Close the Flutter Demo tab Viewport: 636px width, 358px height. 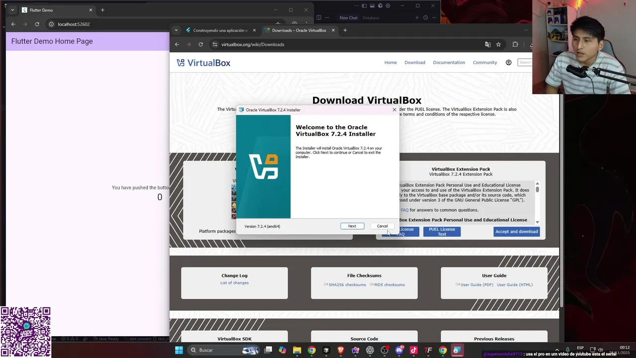click(x=90, y=10)
